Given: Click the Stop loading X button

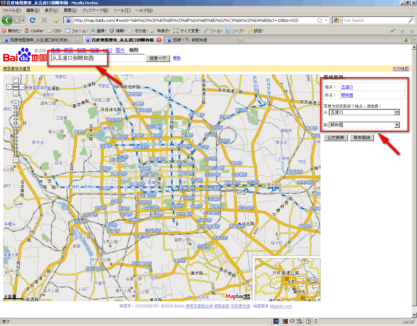Looking at the screenshot, I should [x=44, y=20].
